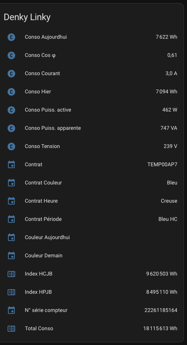Open the Contrat calendar icon
This screenshot has width=187, height=345.
11,165
